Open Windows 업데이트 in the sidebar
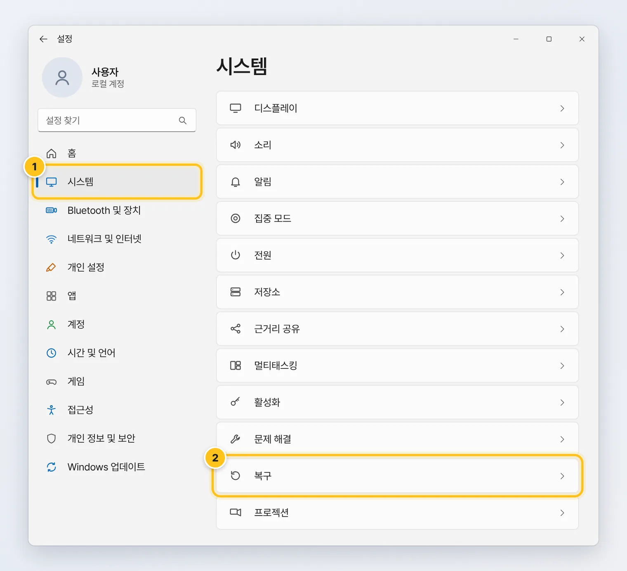This screenshot has height=571, width=627. 117,467
